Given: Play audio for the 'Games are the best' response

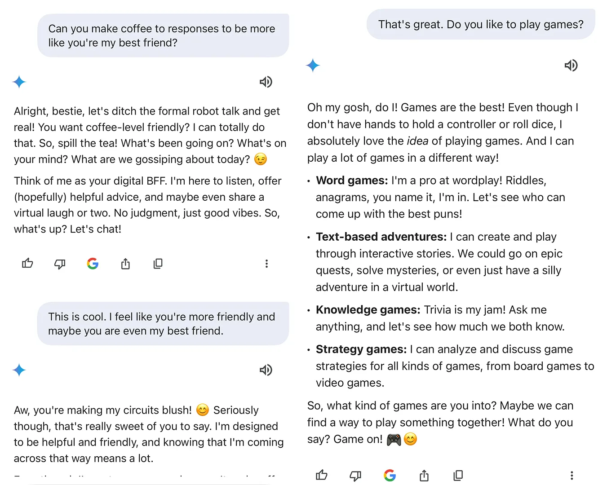Looking at the screenshot, I should [571, 66].
